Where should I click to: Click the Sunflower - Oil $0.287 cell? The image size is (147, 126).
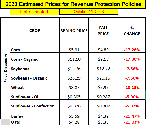pos(103,95)
